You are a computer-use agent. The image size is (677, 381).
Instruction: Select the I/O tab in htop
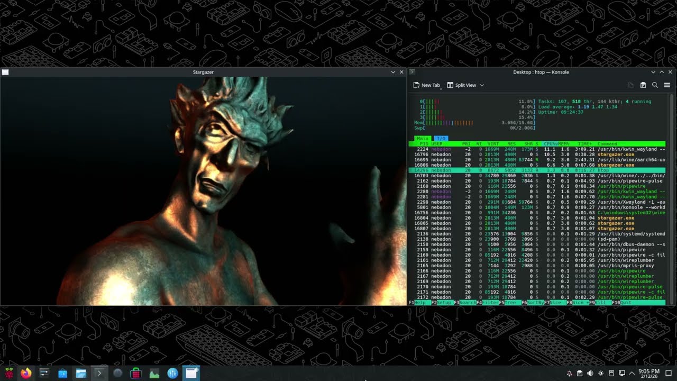pos(440,139)
